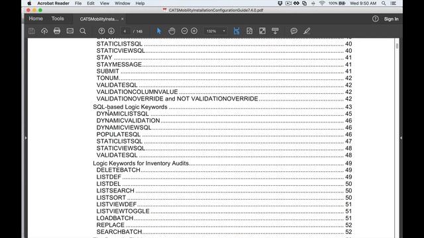Close the CATSMobilityInsta... document tab
Viewport: 424px width, 238px height.
click(123, 19)
